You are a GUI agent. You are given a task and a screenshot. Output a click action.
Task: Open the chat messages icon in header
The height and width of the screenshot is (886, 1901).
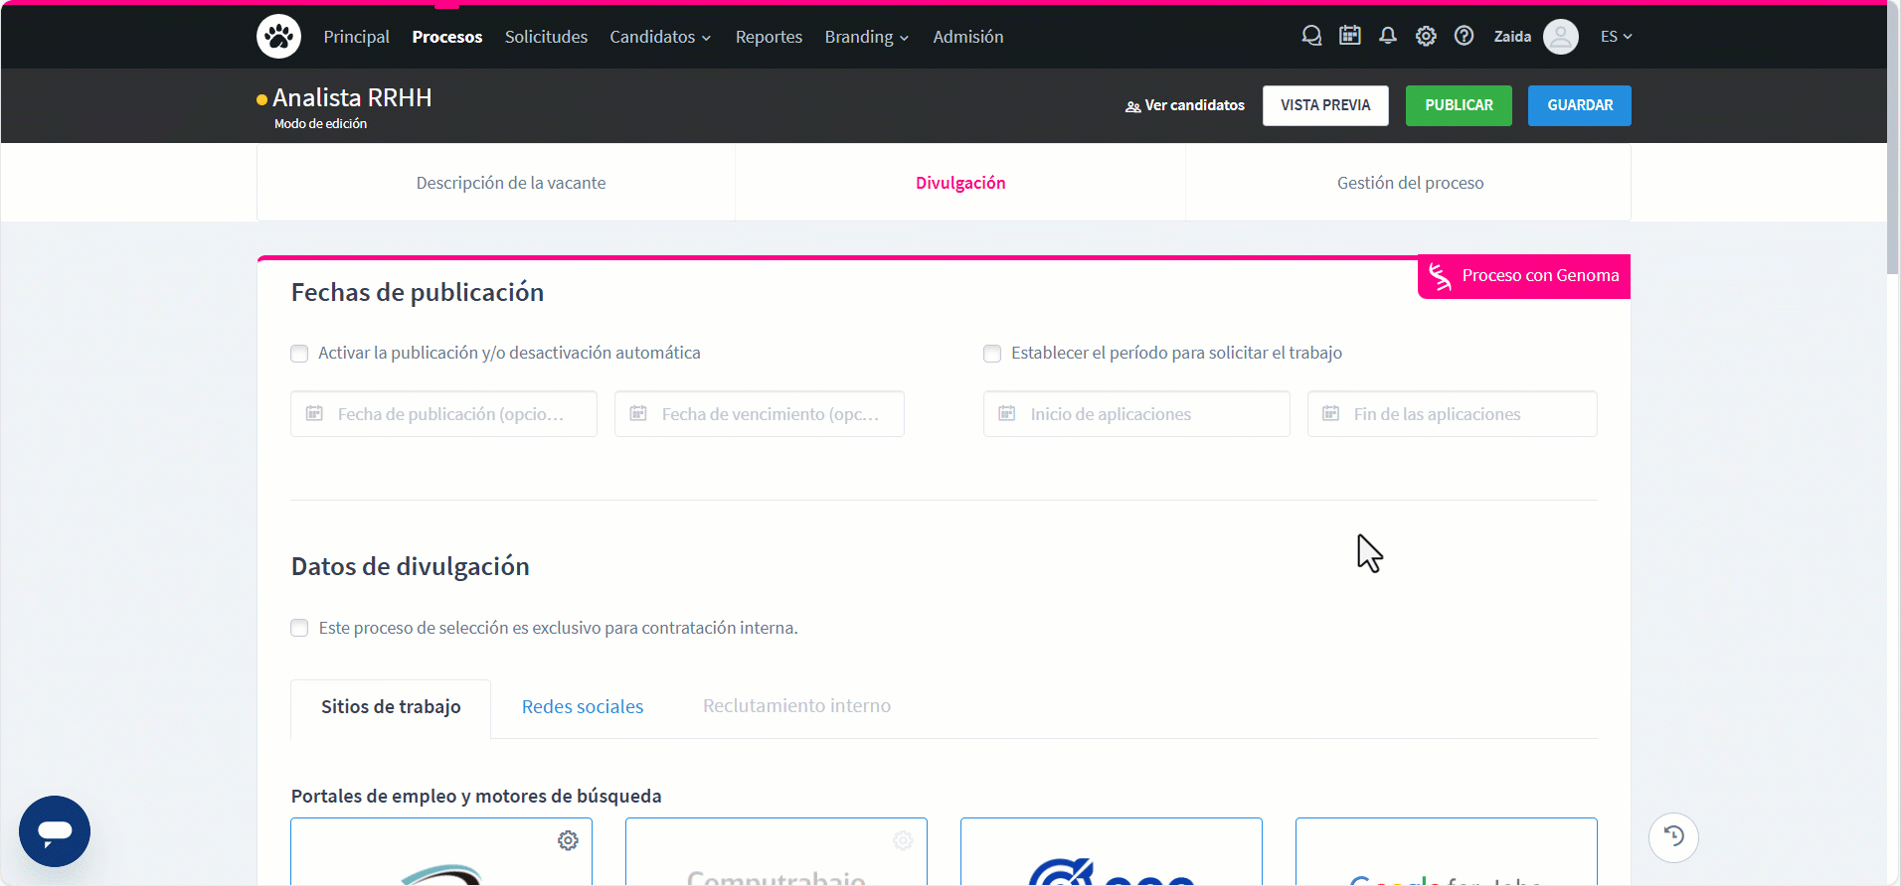(x=1311, y=36)
